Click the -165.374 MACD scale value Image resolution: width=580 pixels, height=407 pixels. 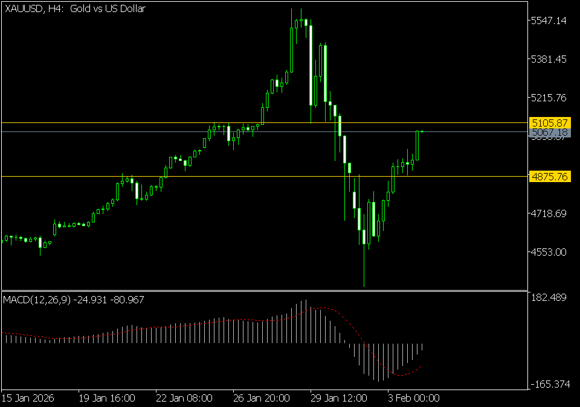pos(547,384)
